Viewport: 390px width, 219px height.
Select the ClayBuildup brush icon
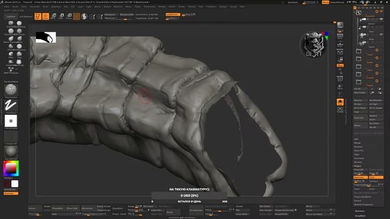[x=19, y=23]
